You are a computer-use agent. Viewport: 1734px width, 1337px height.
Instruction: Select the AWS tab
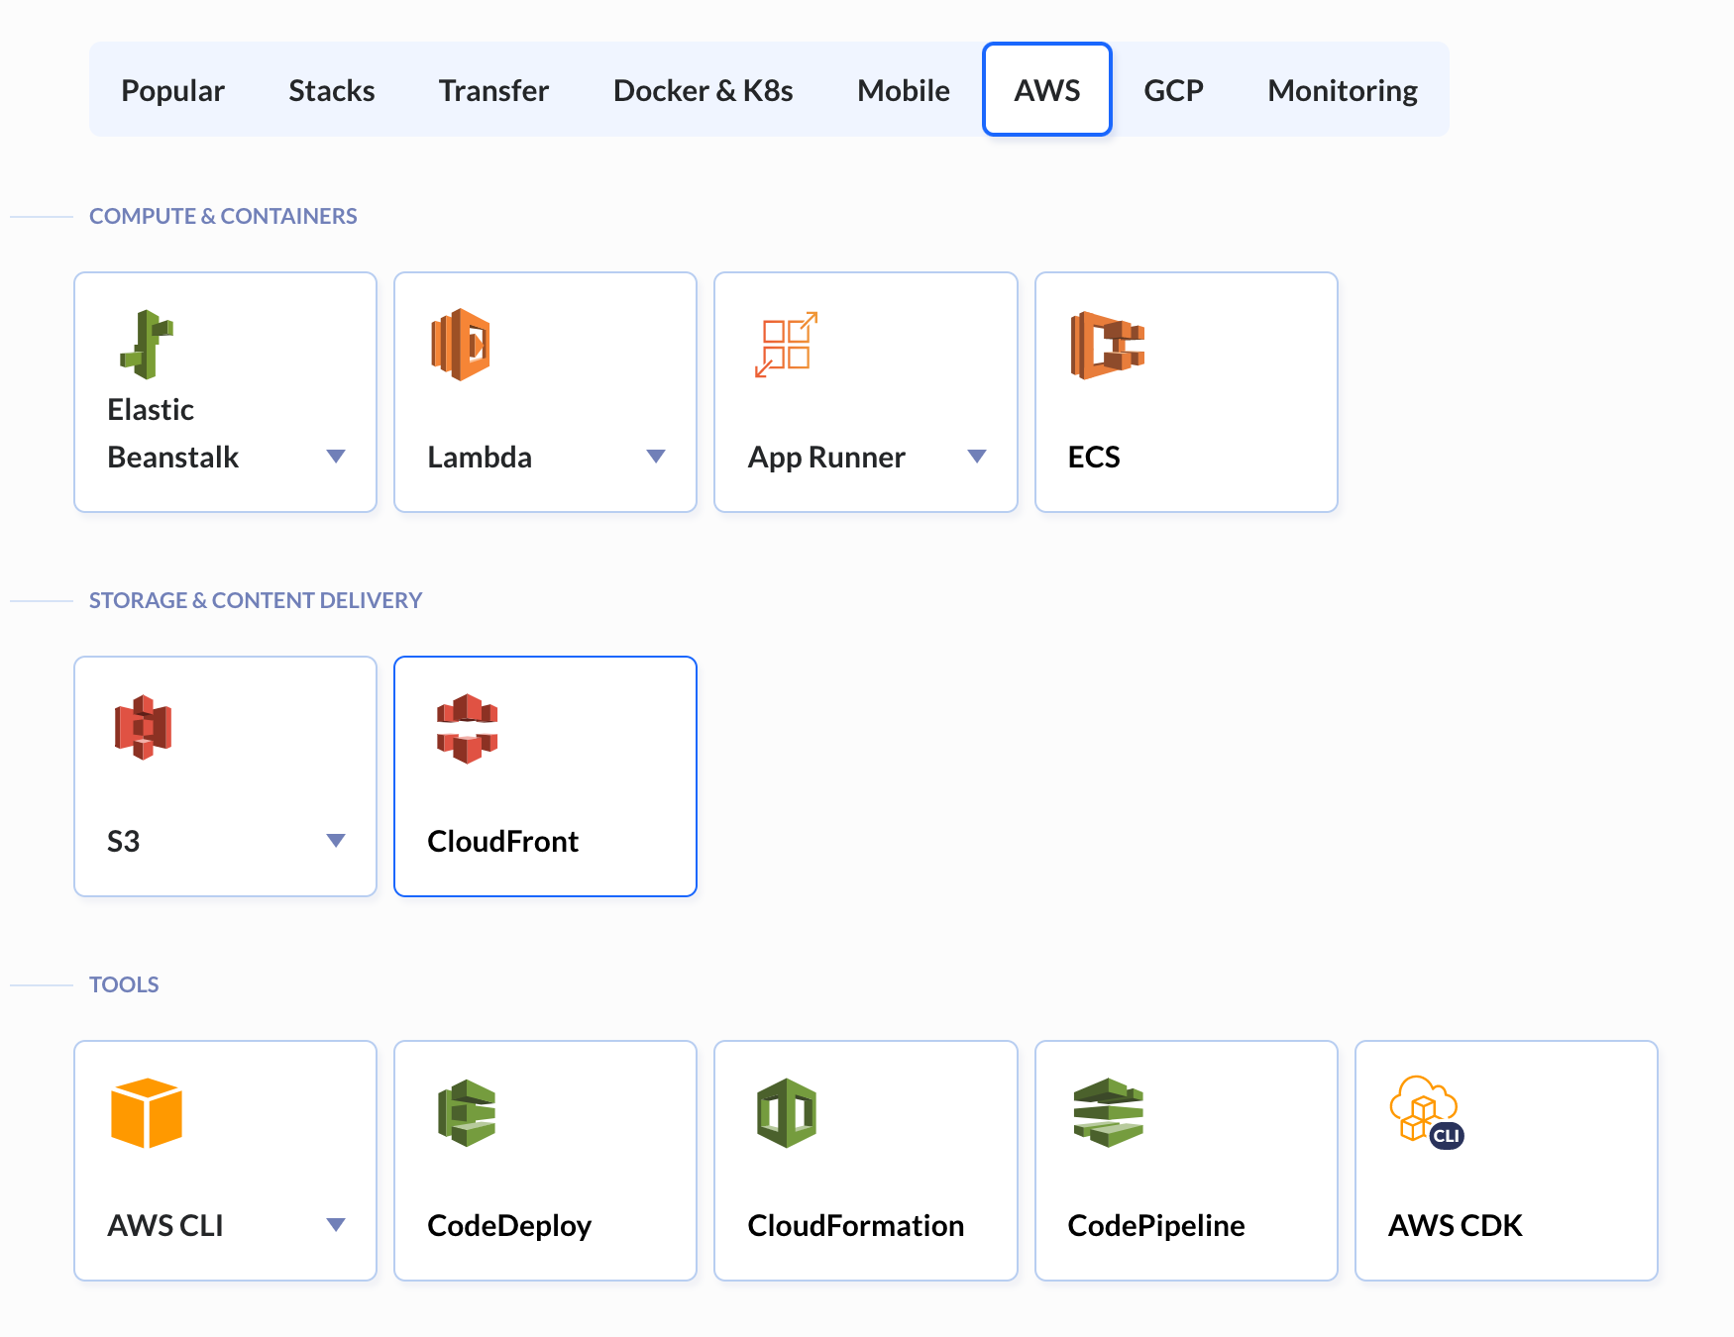pyautogui.click(x=1047, y=90)
